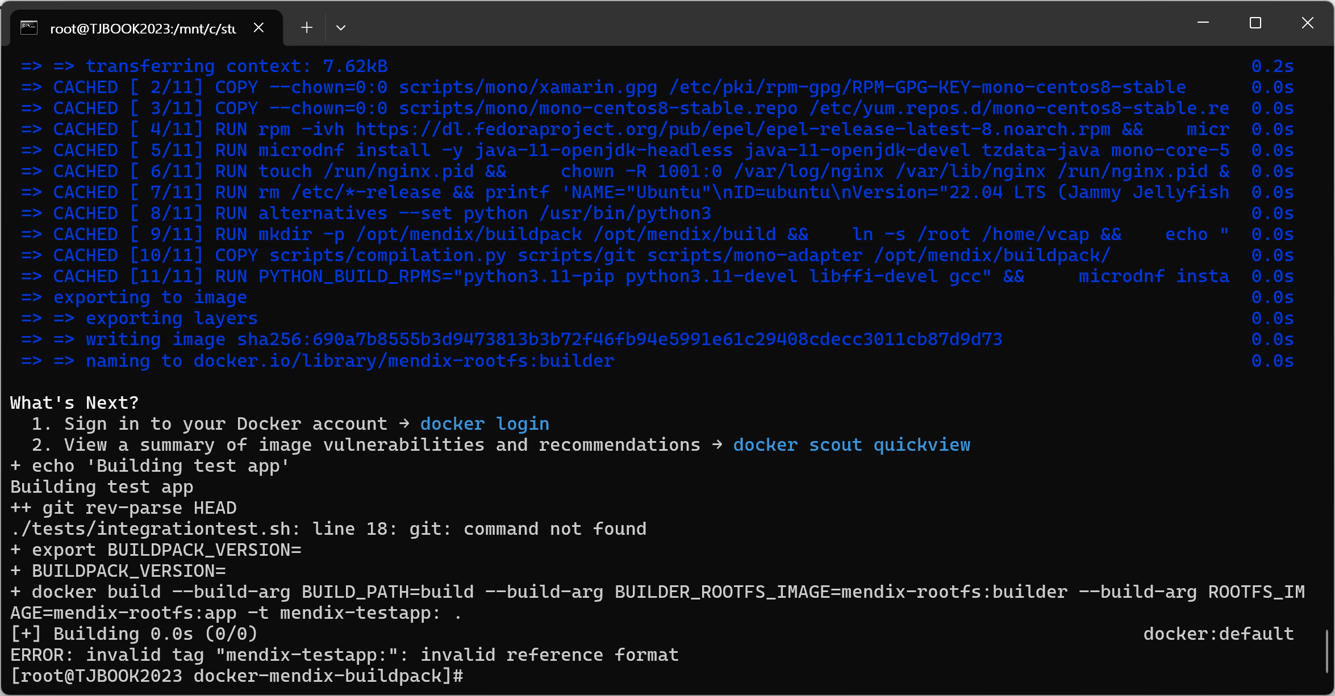This screenshot has height=696, width=1335.
Task: Click the 'docker login' command text
Action: (485, 424)
